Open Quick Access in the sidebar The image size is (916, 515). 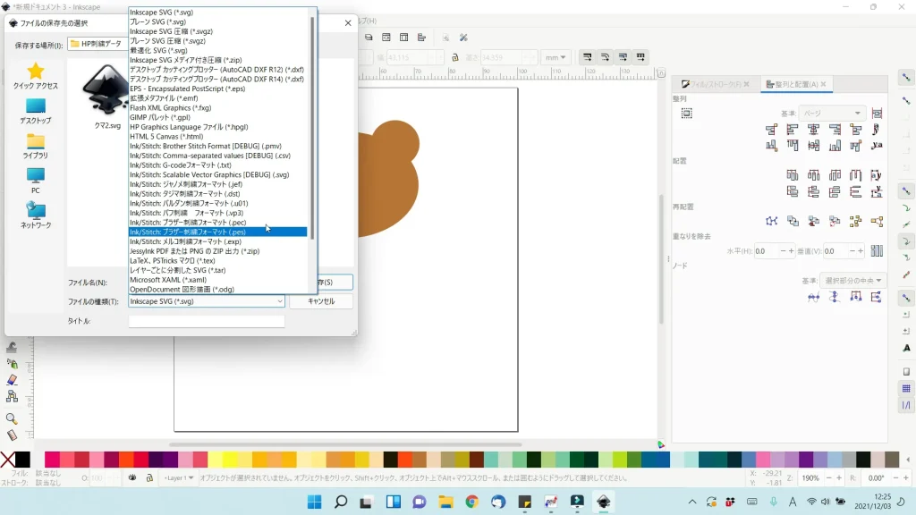click(36, 76)
